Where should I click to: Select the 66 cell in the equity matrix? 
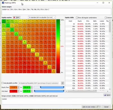[x=37, y=54]
